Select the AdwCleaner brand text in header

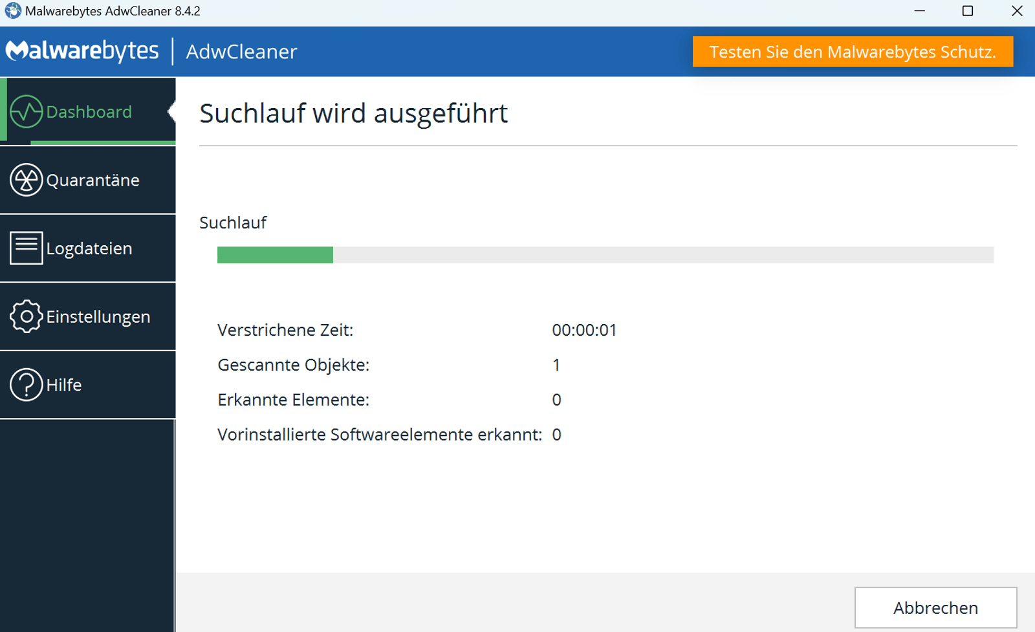(x=241, y=52)
